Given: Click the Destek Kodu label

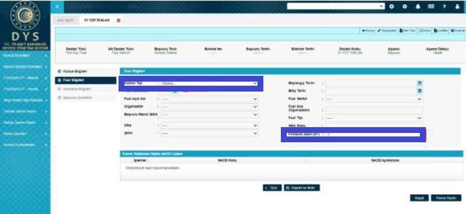Looking at the screenshot, I should (350, 49).
